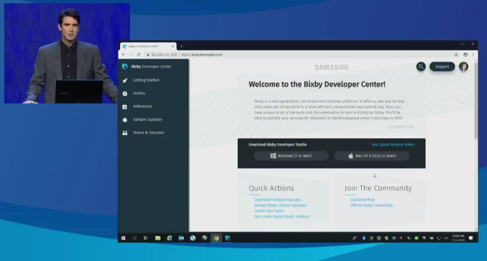Click the Getting Started rocket icon

pos(124,80)
